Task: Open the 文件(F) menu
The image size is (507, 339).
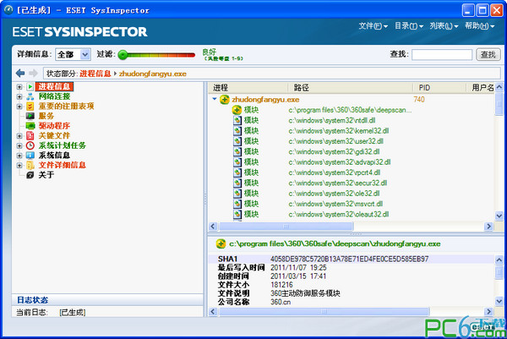Action: point(373,26)
